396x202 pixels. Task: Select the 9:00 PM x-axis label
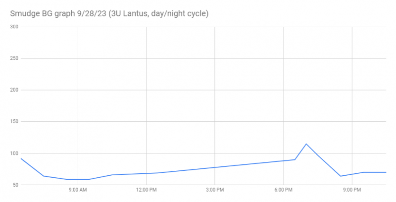[351, 190]
